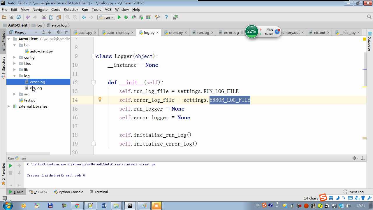Viewport: 373px width, 210px height.
Task: Click the Open folder toolbar icon
Action: pyautogui.click(x=4, y=17)
